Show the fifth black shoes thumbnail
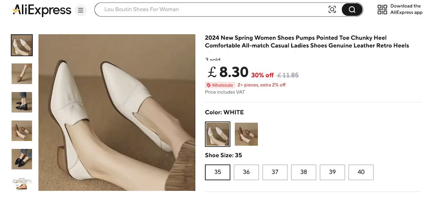This screenshot has height=200, width=427. point(22,159)
